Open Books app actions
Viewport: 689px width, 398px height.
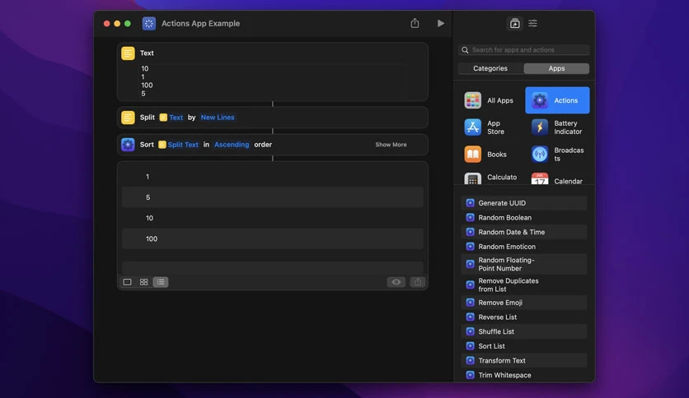pos(485,155)
